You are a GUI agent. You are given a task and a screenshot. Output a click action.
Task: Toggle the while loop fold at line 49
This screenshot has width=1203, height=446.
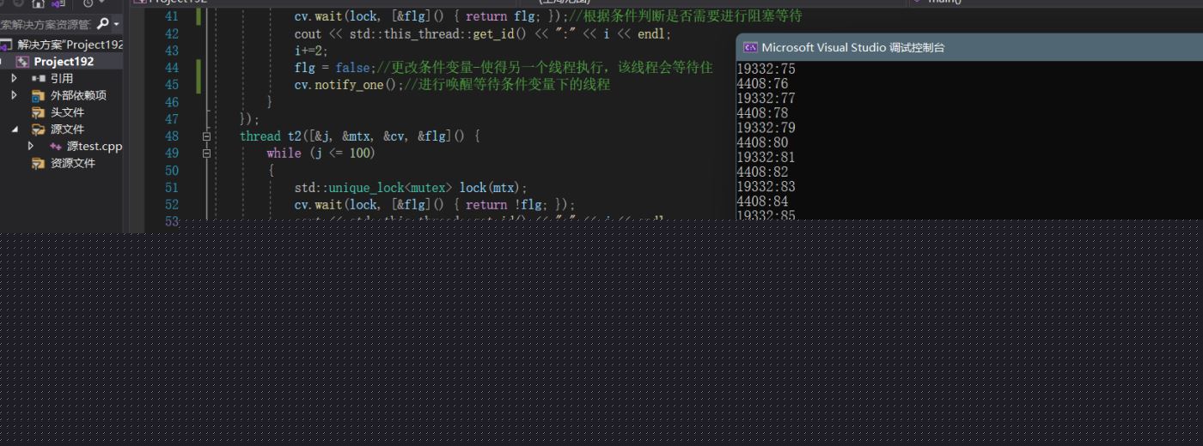tap(206, 154)
